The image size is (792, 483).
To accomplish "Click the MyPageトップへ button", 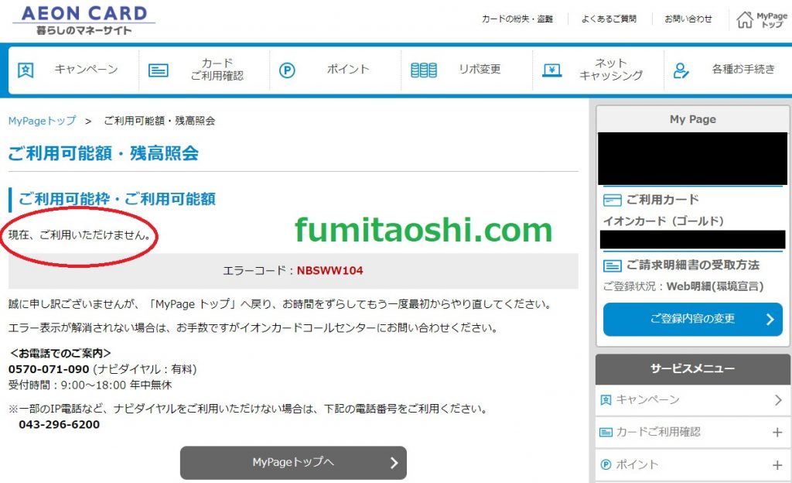I will coord(292,463).
